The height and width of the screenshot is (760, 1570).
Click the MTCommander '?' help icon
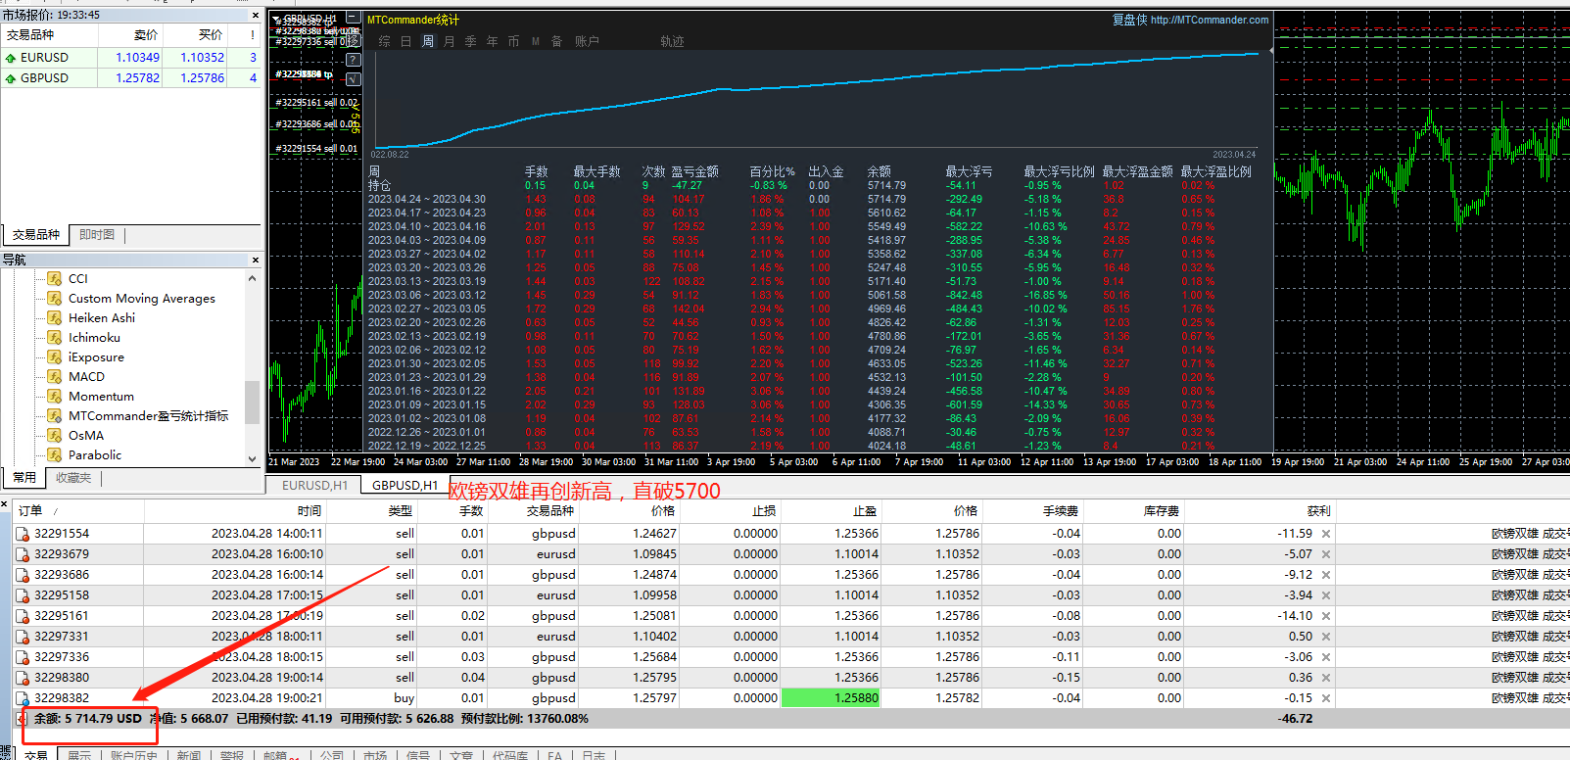coord(354,60)
